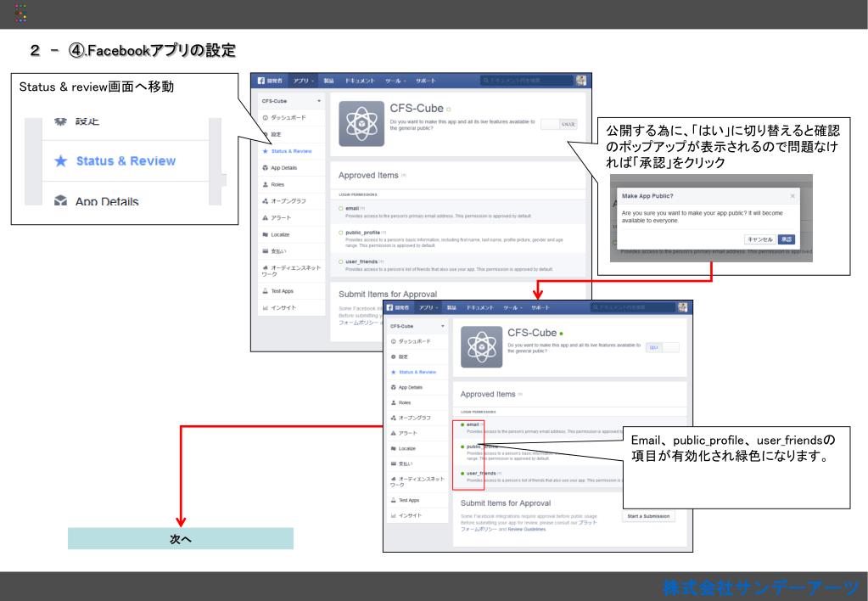Click the big star icon in Status & Review callout
Viewport: 868px width, 601px height.
click(x=61, y=160)
